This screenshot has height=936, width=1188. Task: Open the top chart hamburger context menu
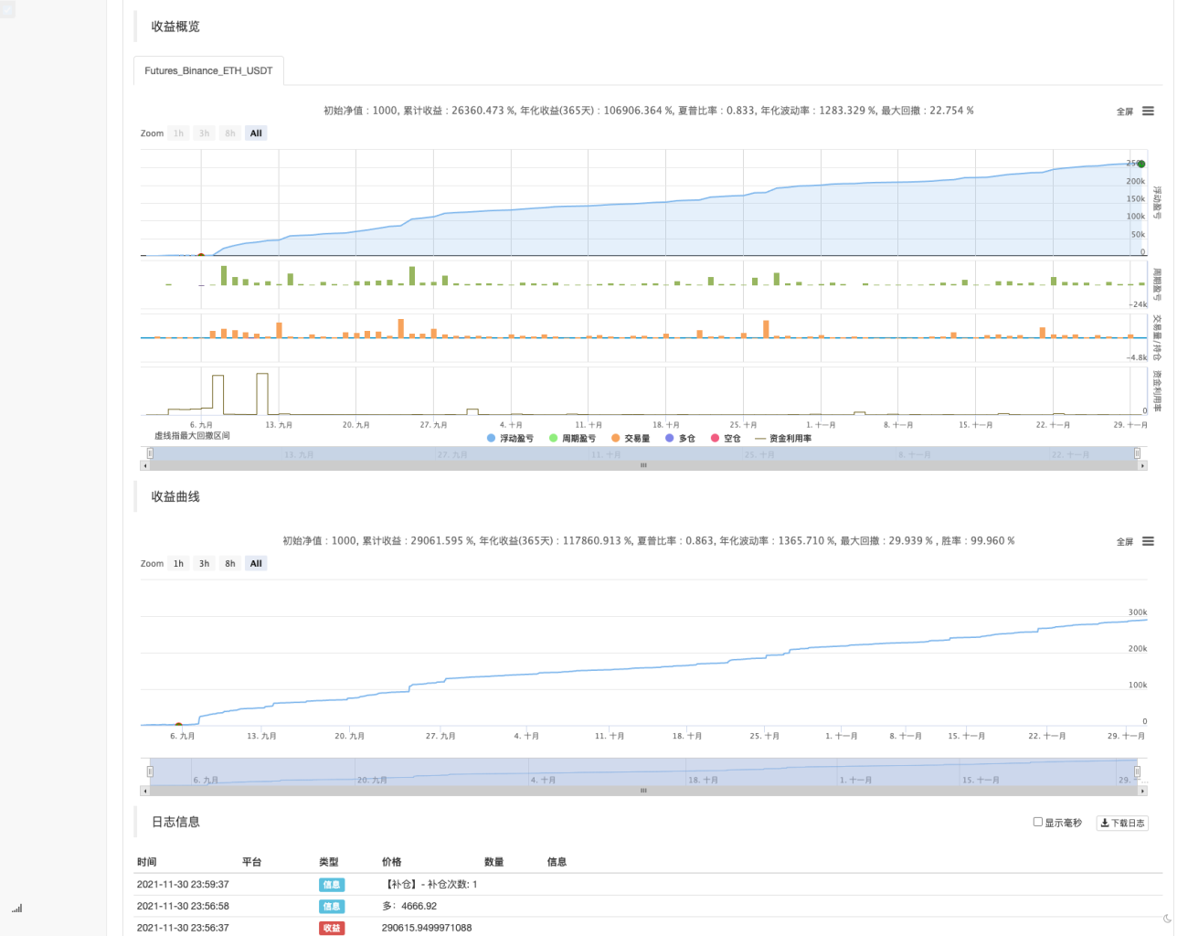(1148, 111)
